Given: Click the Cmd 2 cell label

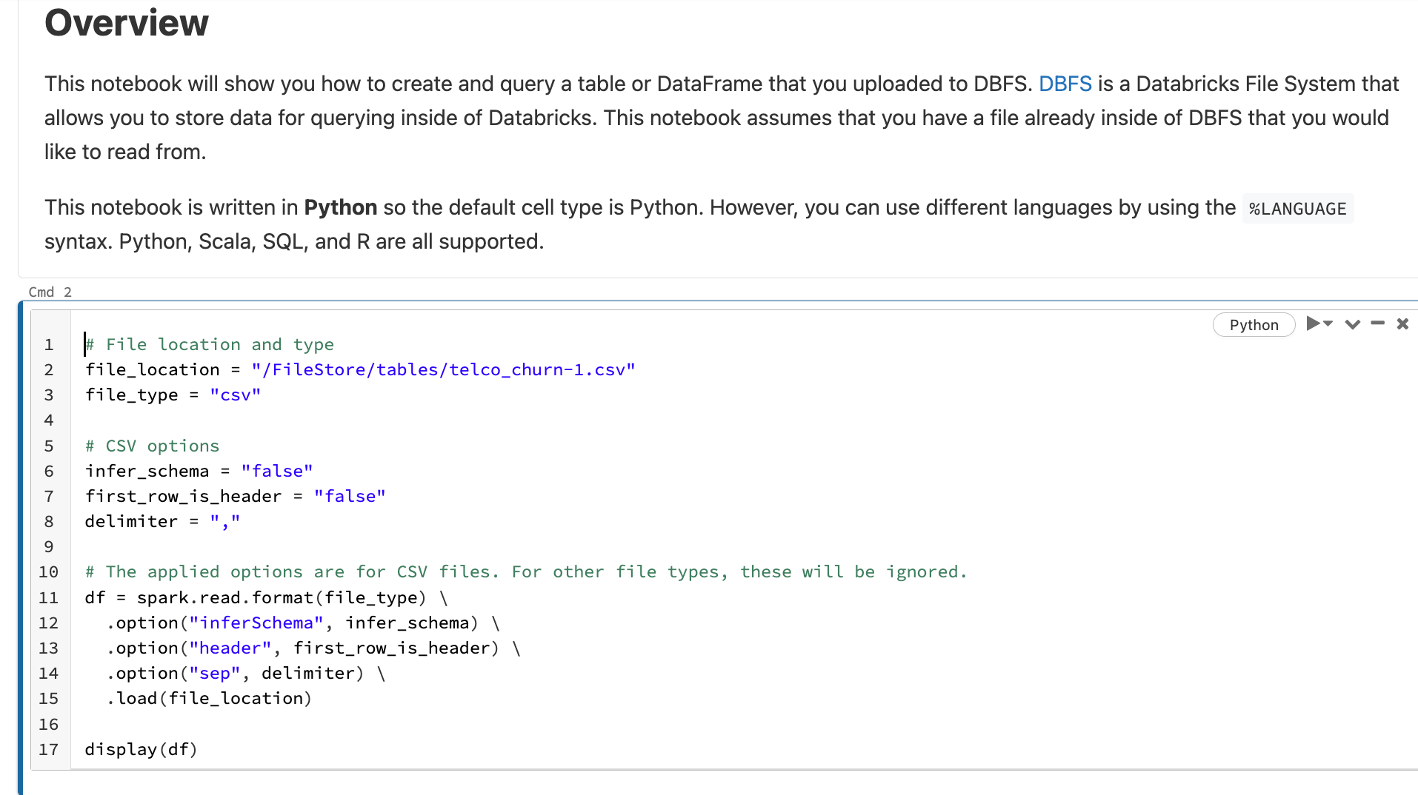Looking at the screenshot, I should click(50, 292).
